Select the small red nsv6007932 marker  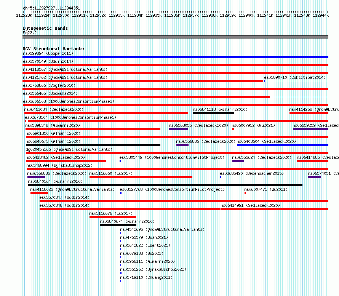coord(233,129)
